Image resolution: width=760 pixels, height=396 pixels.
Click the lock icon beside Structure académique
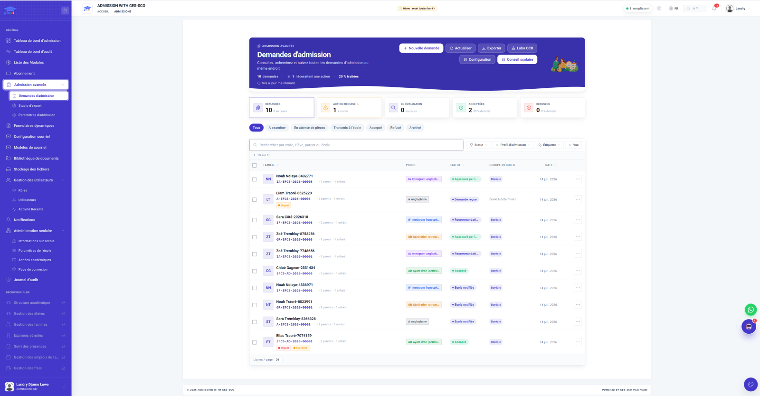point(64,303)
